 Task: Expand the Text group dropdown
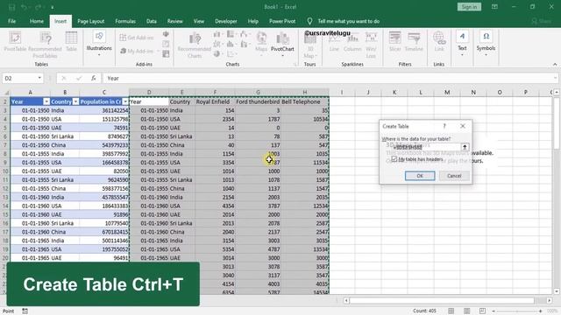[x=462, y=55]
